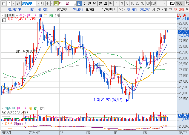Click the ask price 28,300
The width and height of the screenshot is (189, 135).
click(x=131, y=10)
